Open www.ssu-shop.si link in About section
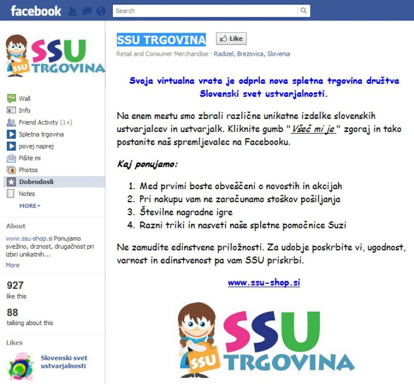 pyautogui.click(x=29, y=238)
